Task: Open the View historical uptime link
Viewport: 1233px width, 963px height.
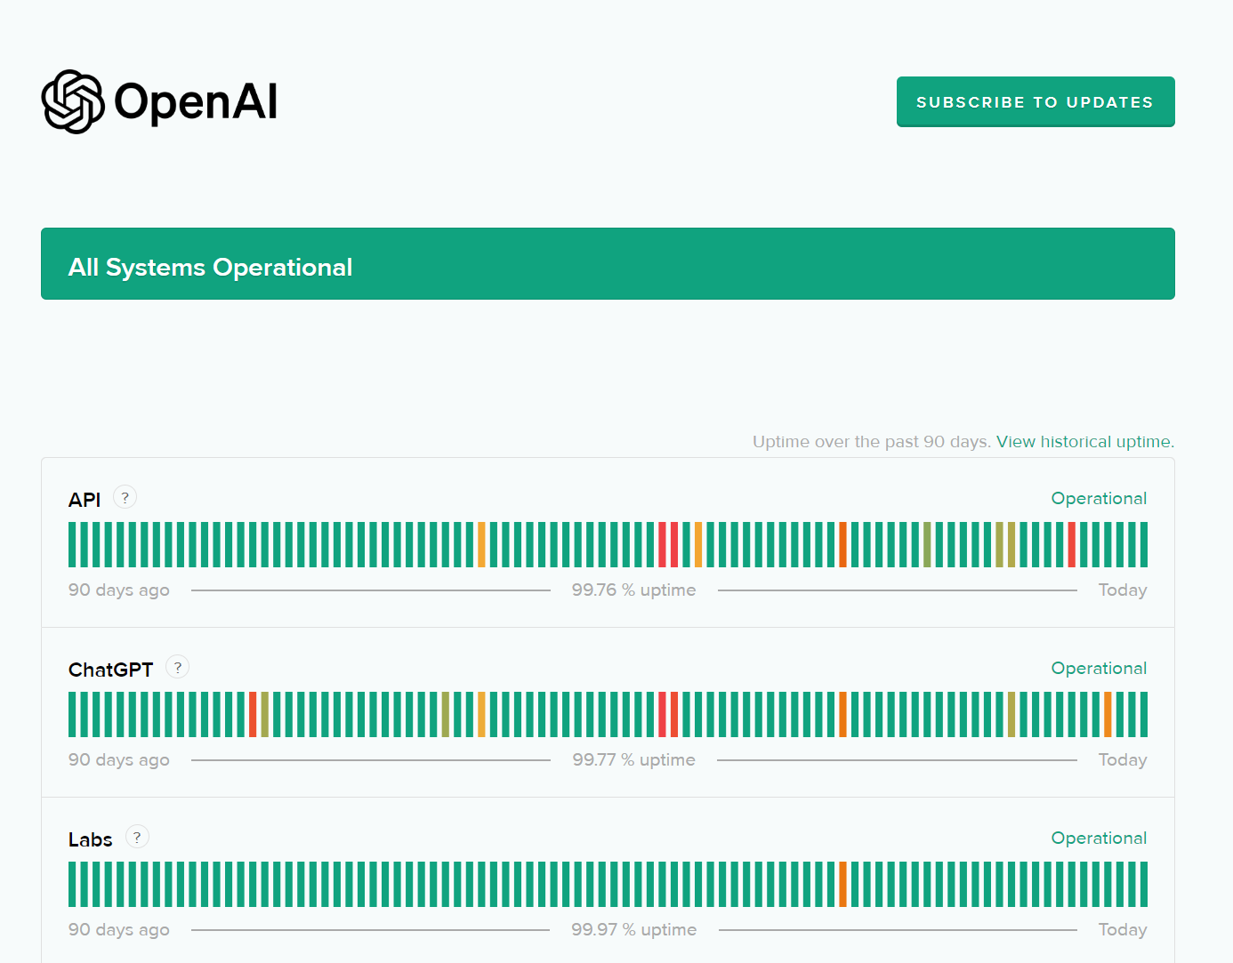Action: tap(1085, 442)
